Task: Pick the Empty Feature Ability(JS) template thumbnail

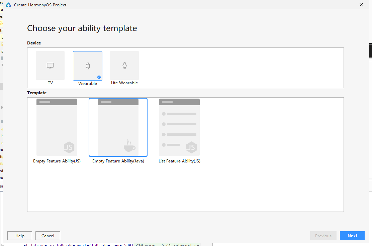Action: click(57, 127)
